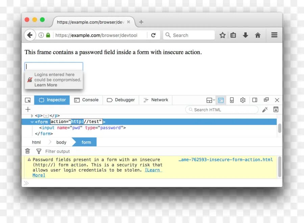
Task: Take screenshot of node icon beside eyedropper
Action: click(276, 109)
